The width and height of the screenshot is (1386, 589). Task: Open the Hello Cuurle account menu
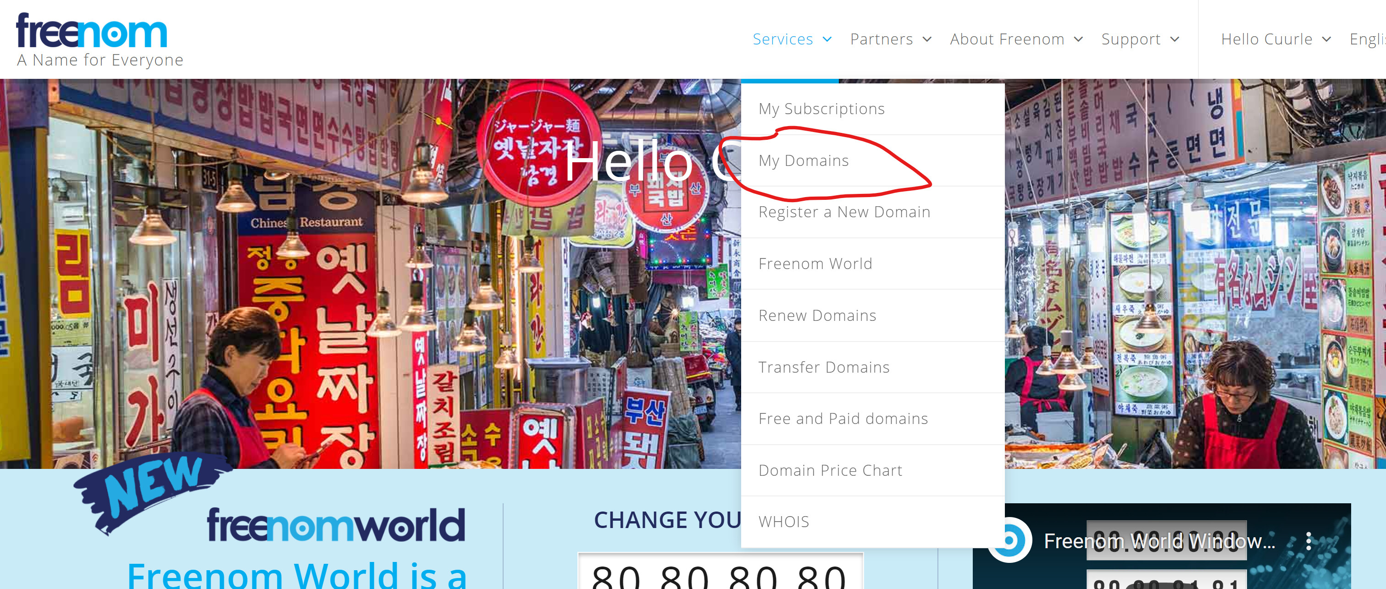1267,39
